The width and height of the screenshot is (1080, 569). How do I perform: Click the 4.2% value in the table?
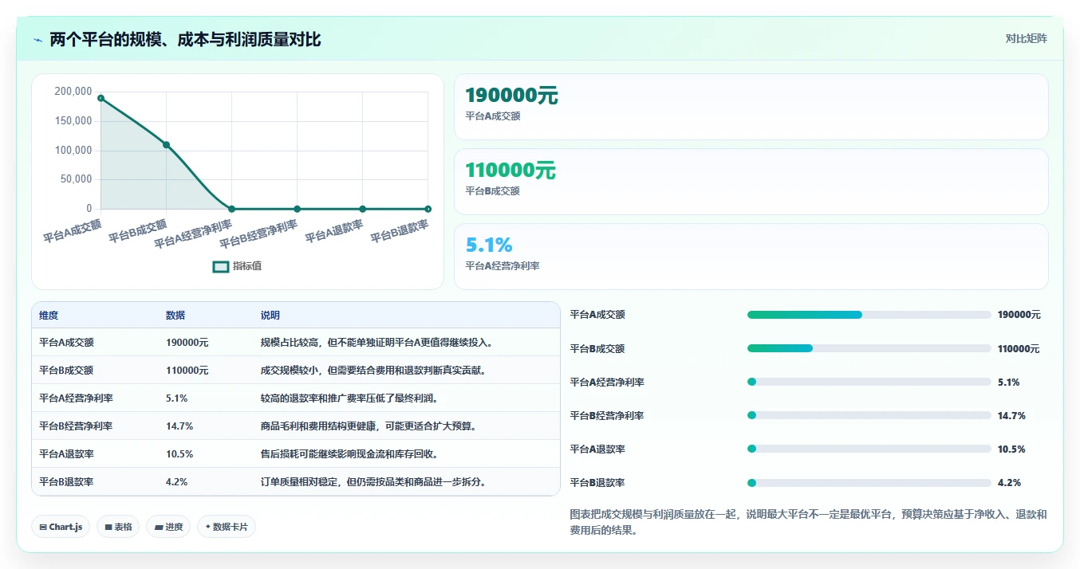[x=177, y=482]
